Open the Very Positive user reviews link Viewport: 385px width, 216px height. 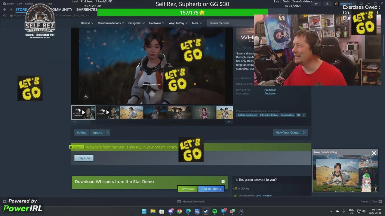[263, 196]
